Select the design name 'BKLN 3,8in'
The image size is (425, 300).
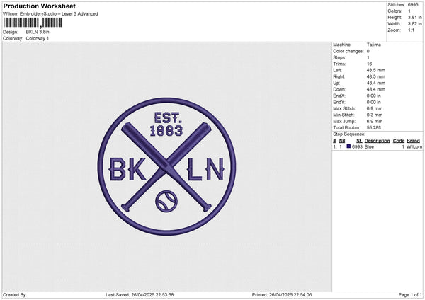coord(38,32)
